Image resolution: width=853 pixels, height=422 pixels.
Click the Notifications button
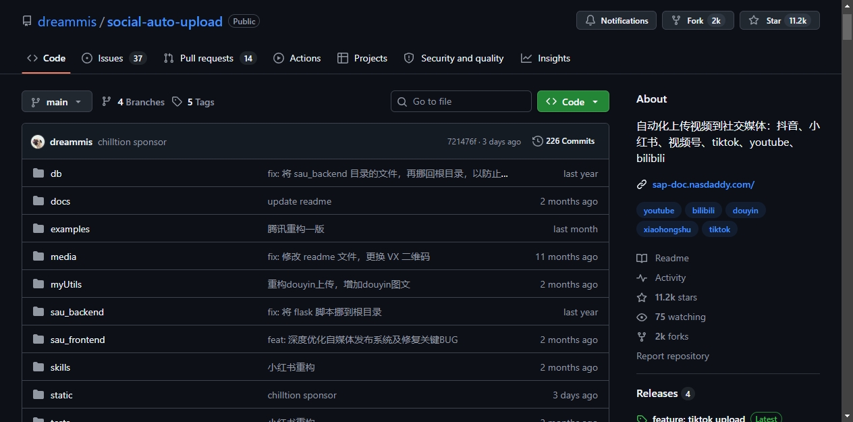click(616, 20)
